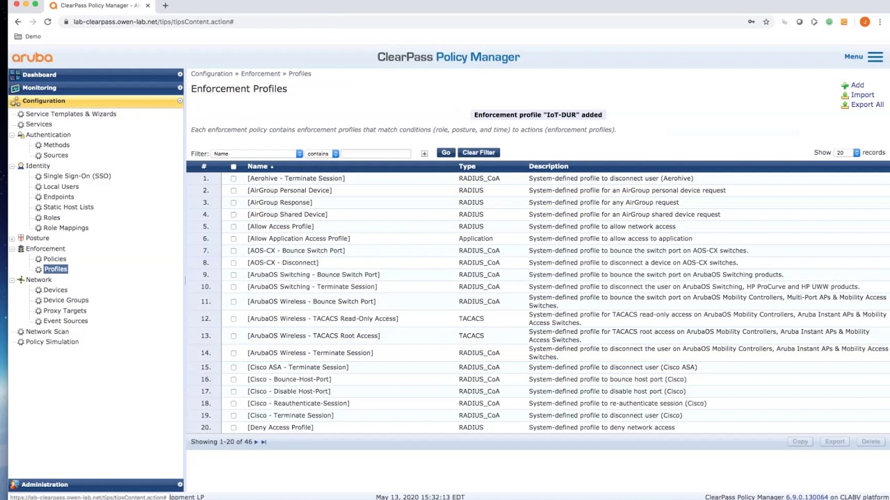
Task: Check the [Allow Access Profile] row checkbox
Action: pos(234,226)
